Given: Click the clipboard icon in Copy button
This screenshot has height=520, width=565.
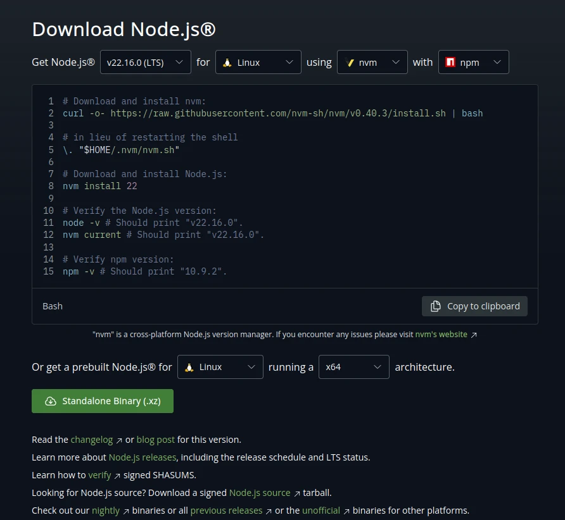Looking at the screenshot, I should [436, 306].
